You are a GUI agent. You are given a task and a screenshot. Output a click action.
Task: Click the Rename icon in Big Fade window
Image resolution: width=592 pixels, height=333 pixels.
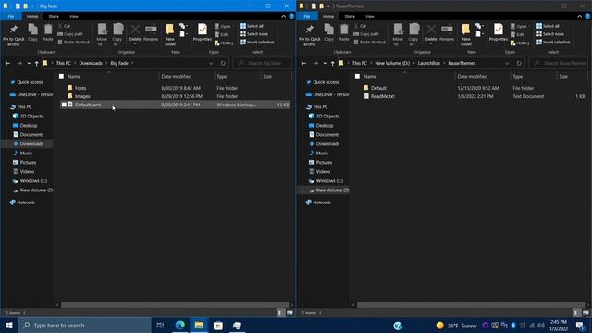151,32
